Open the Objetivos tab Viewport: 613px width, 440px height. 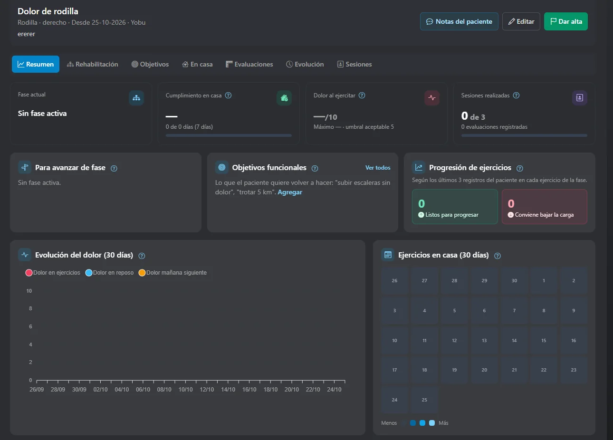(x=150, y=64)
